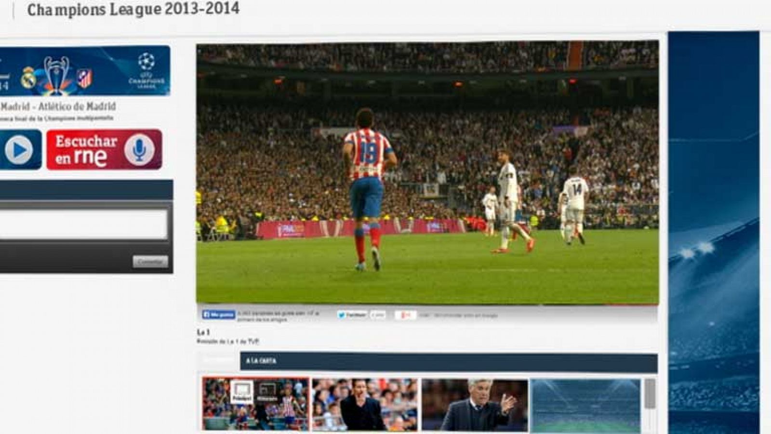Open the thumbnail of the coach in black suit
The width and height of the screenshot is (771, 434).
365,405
